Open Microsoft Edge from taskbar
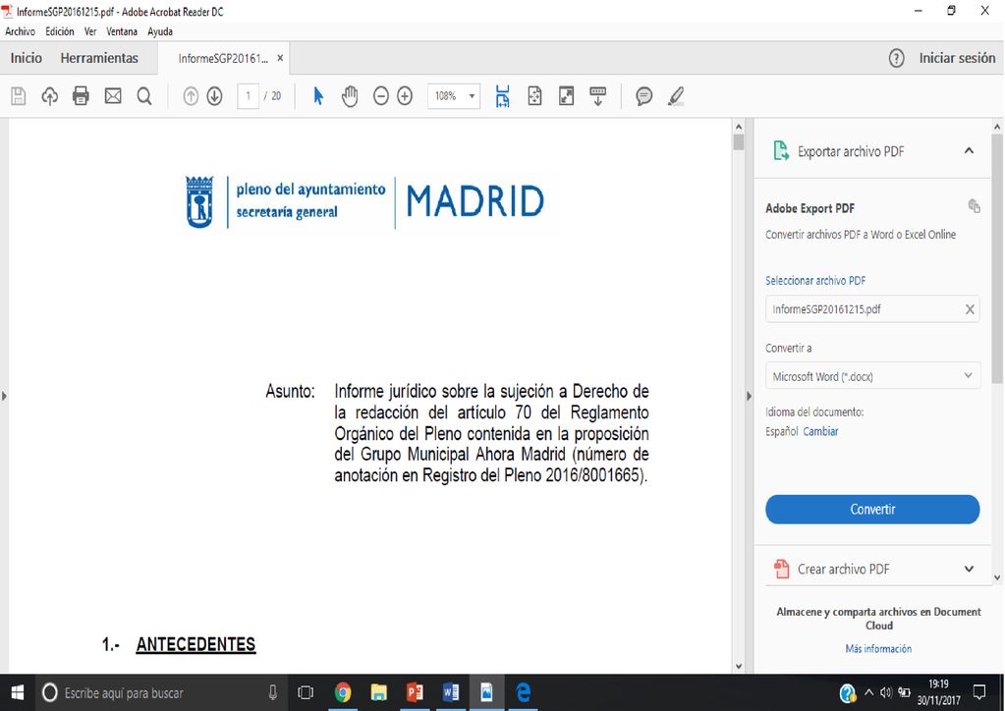This screenshot has height=711, width=1005. 523,692
